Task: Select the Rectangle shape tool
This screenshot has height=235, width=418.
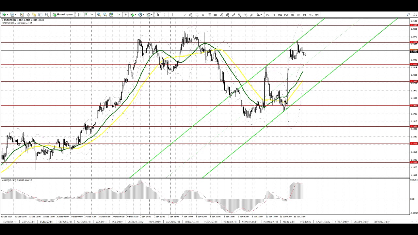Action: click(x=215, y=15)
